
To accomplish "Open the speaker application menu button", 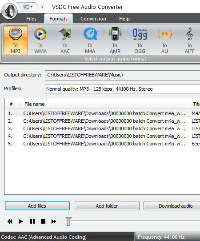I will [9, 11].
